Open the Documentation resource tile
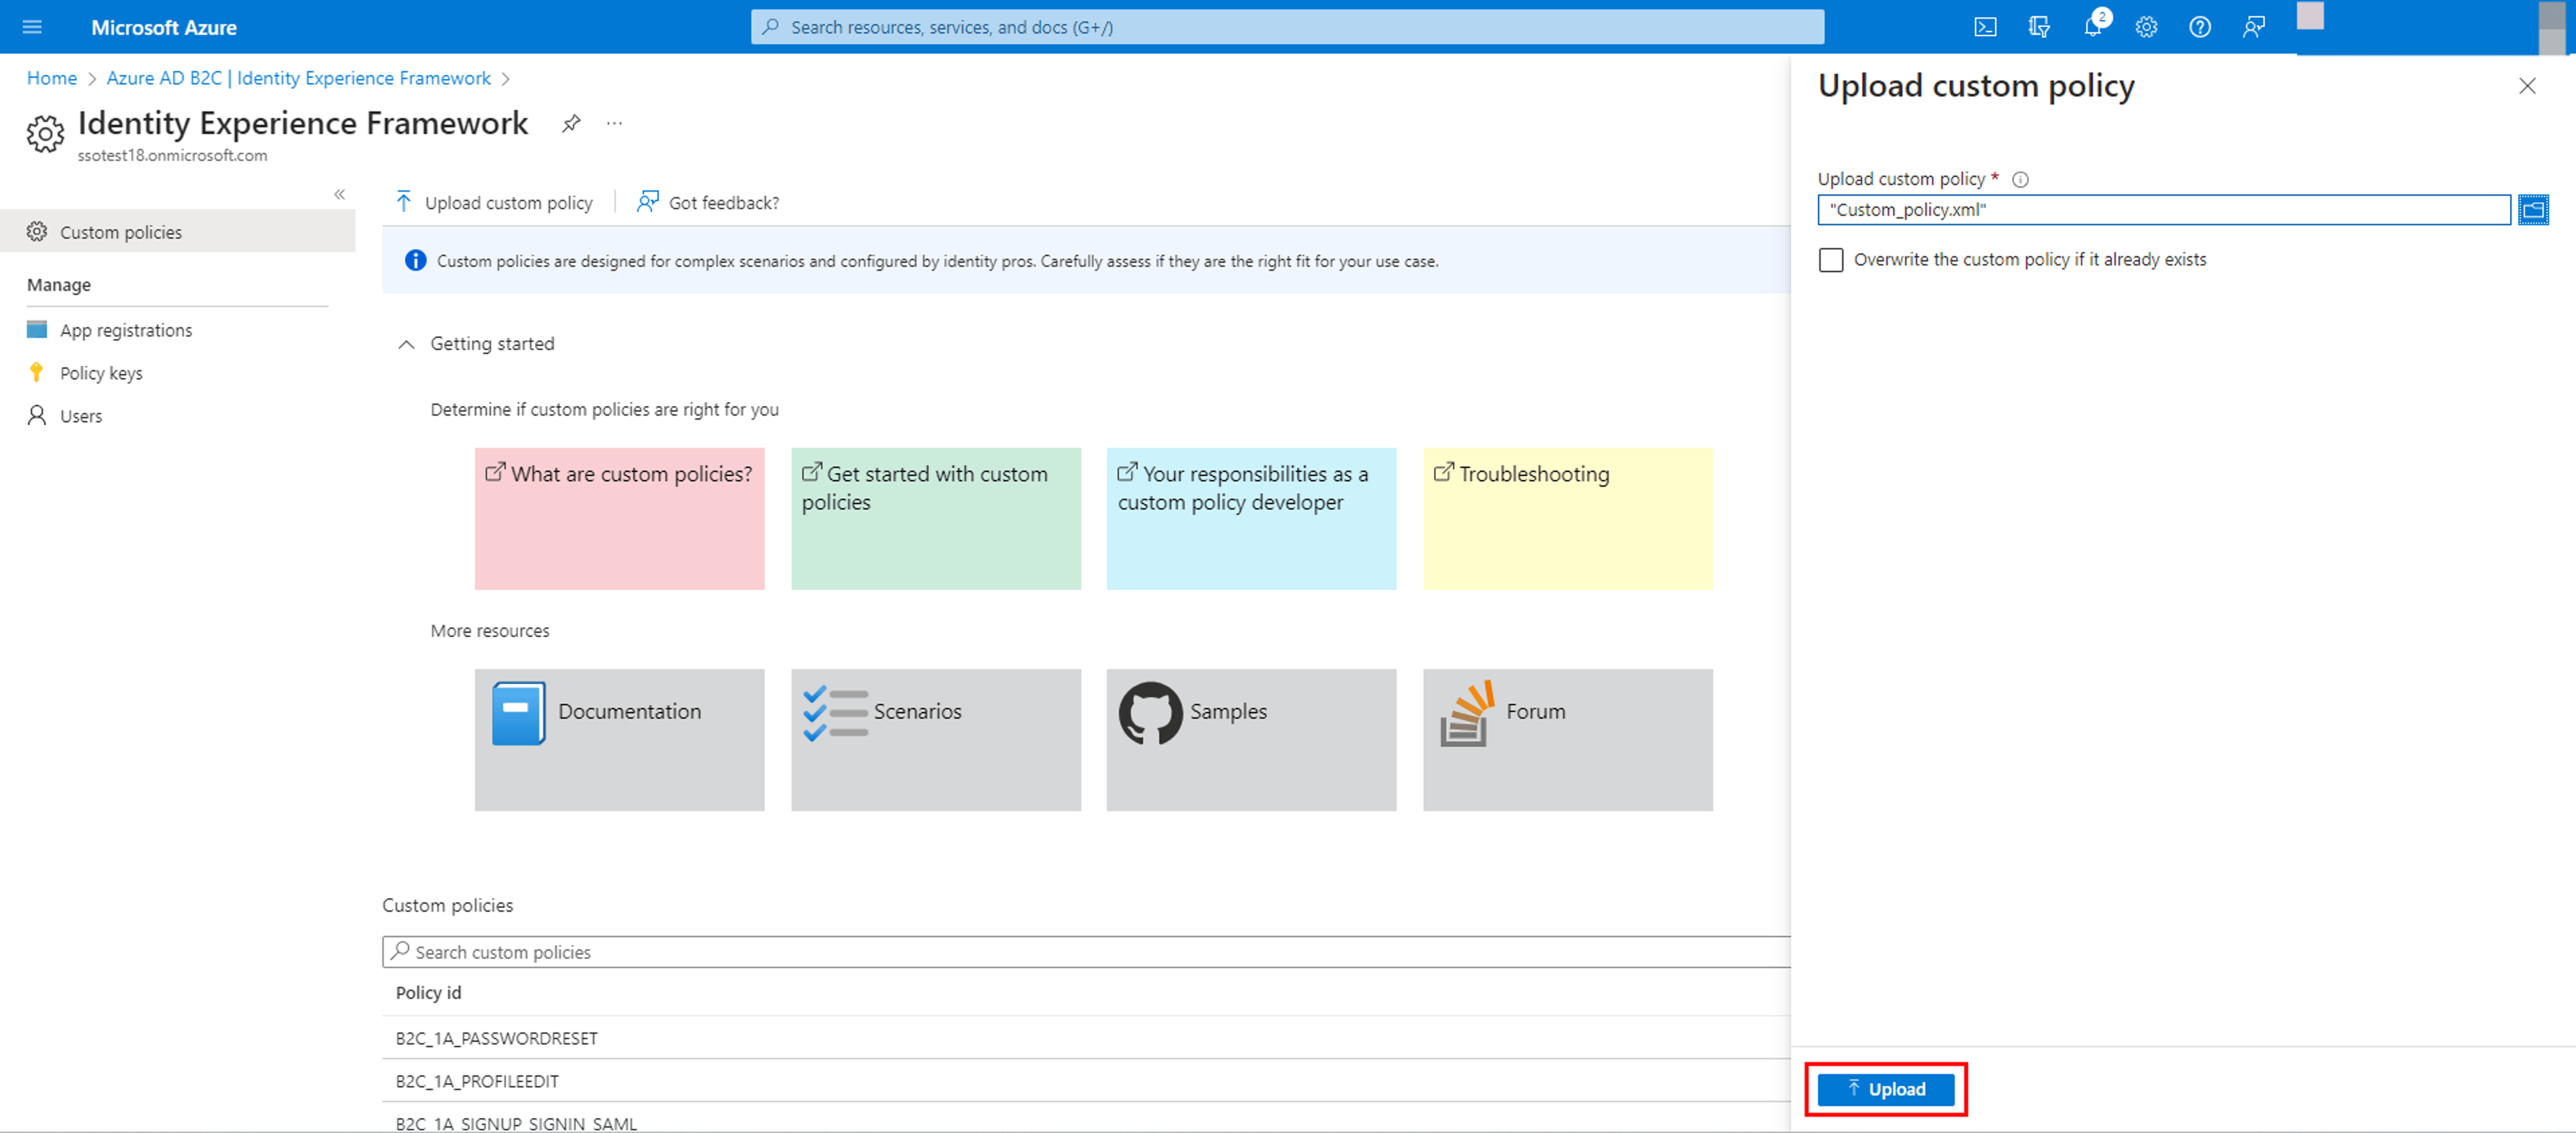The image size is (2576, 1133). tap(620, 739)
